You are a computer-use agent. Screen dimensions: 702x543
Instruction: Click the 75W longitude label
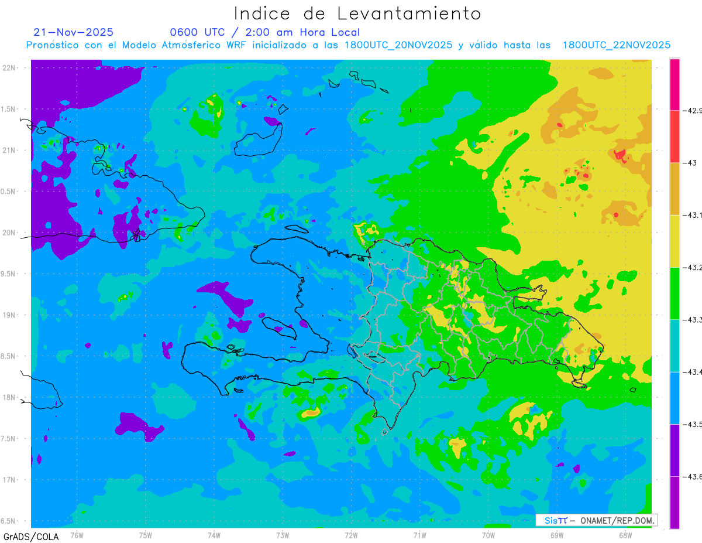146,535
